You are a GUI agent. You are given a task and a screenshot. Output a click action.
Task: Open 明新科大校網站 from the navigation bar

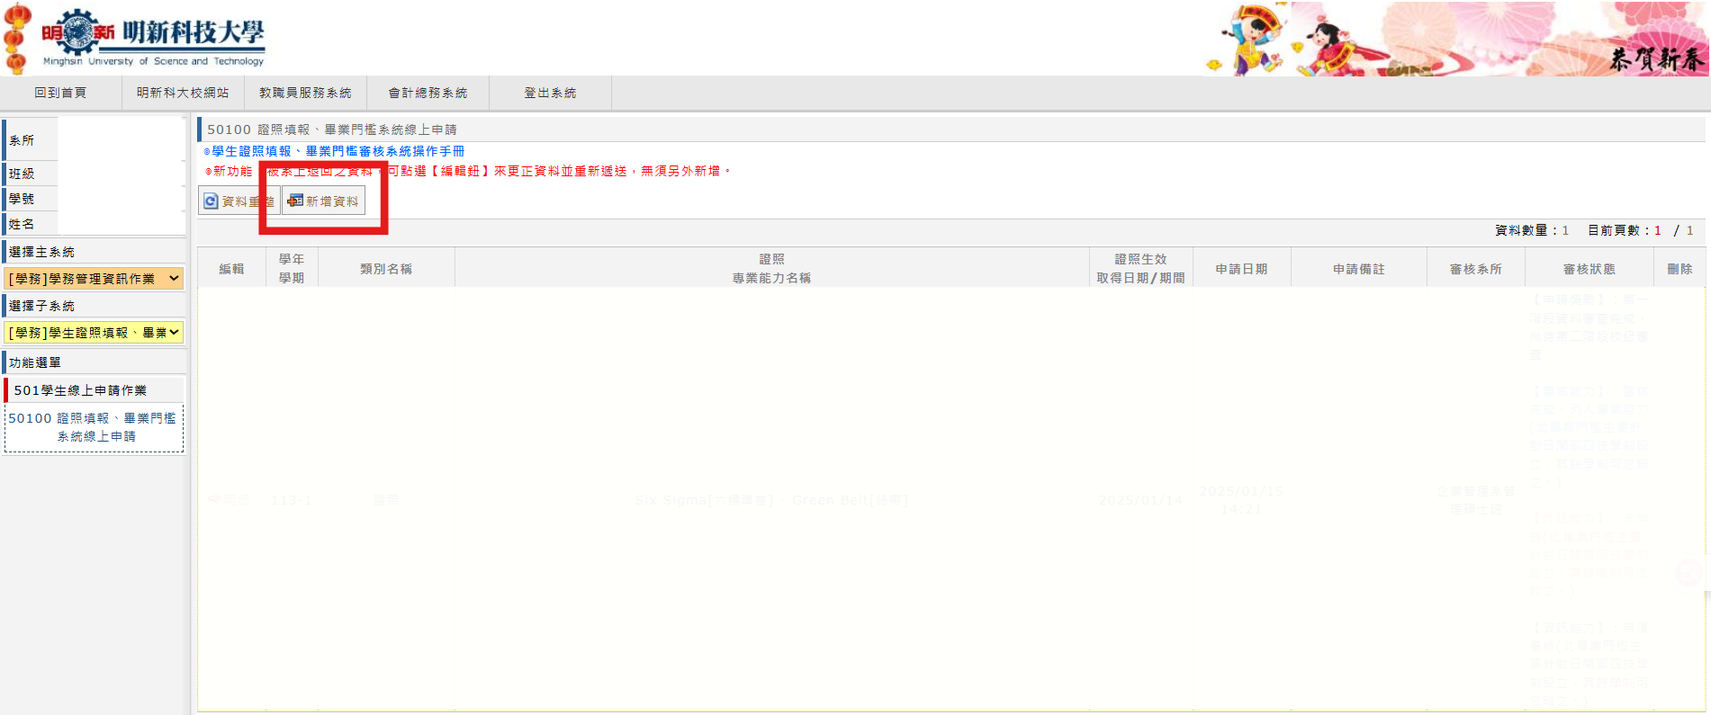[183, 93]
